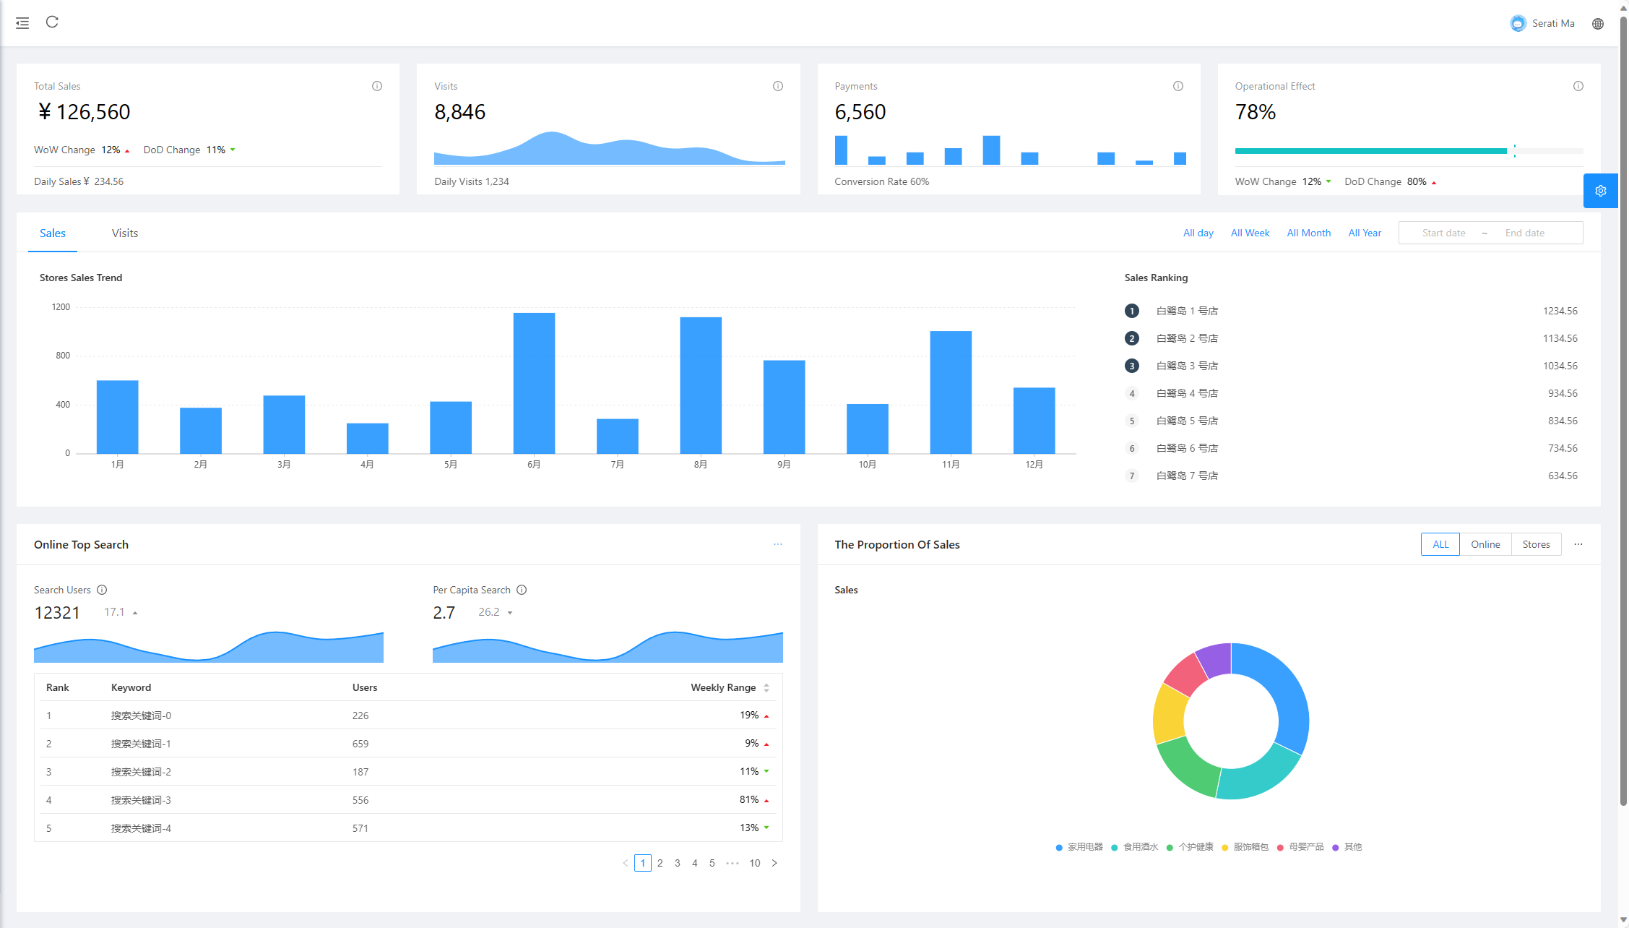Go to pagination page 2
Viewport: 1629px width, 928px height.
tap(660, 863)
